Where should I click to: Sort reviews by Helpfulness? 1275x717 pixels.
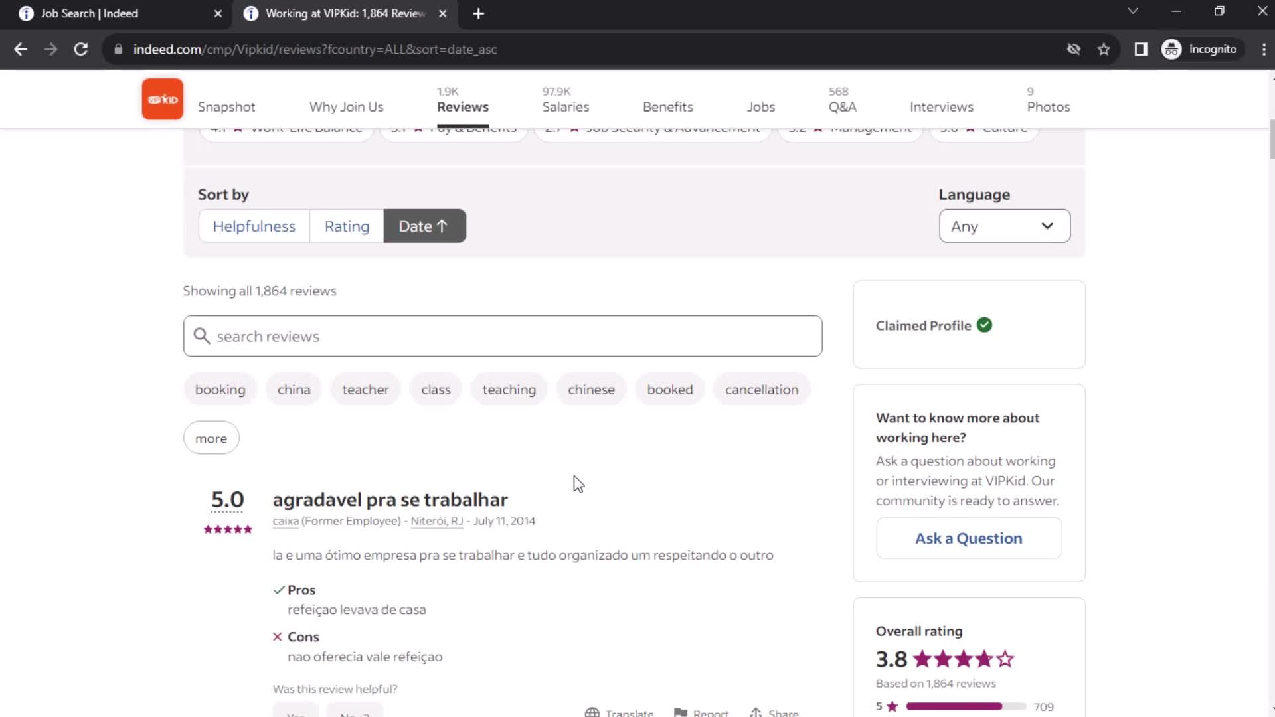coord(254,226)
